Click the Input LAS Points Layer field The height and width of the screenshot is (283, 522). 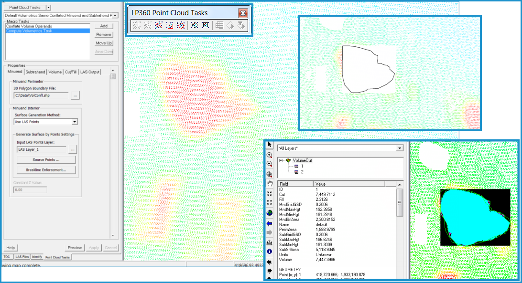point(42,150)
